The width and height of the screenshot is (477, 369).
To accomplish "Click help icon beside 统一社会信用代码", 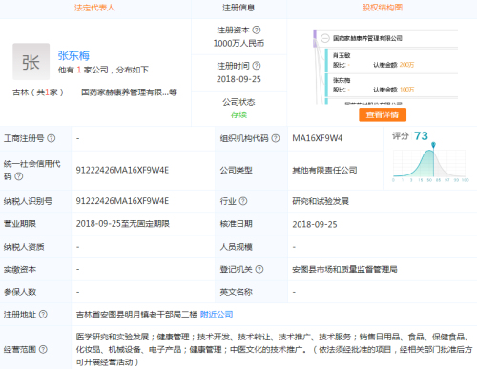I will pos(19,176).
